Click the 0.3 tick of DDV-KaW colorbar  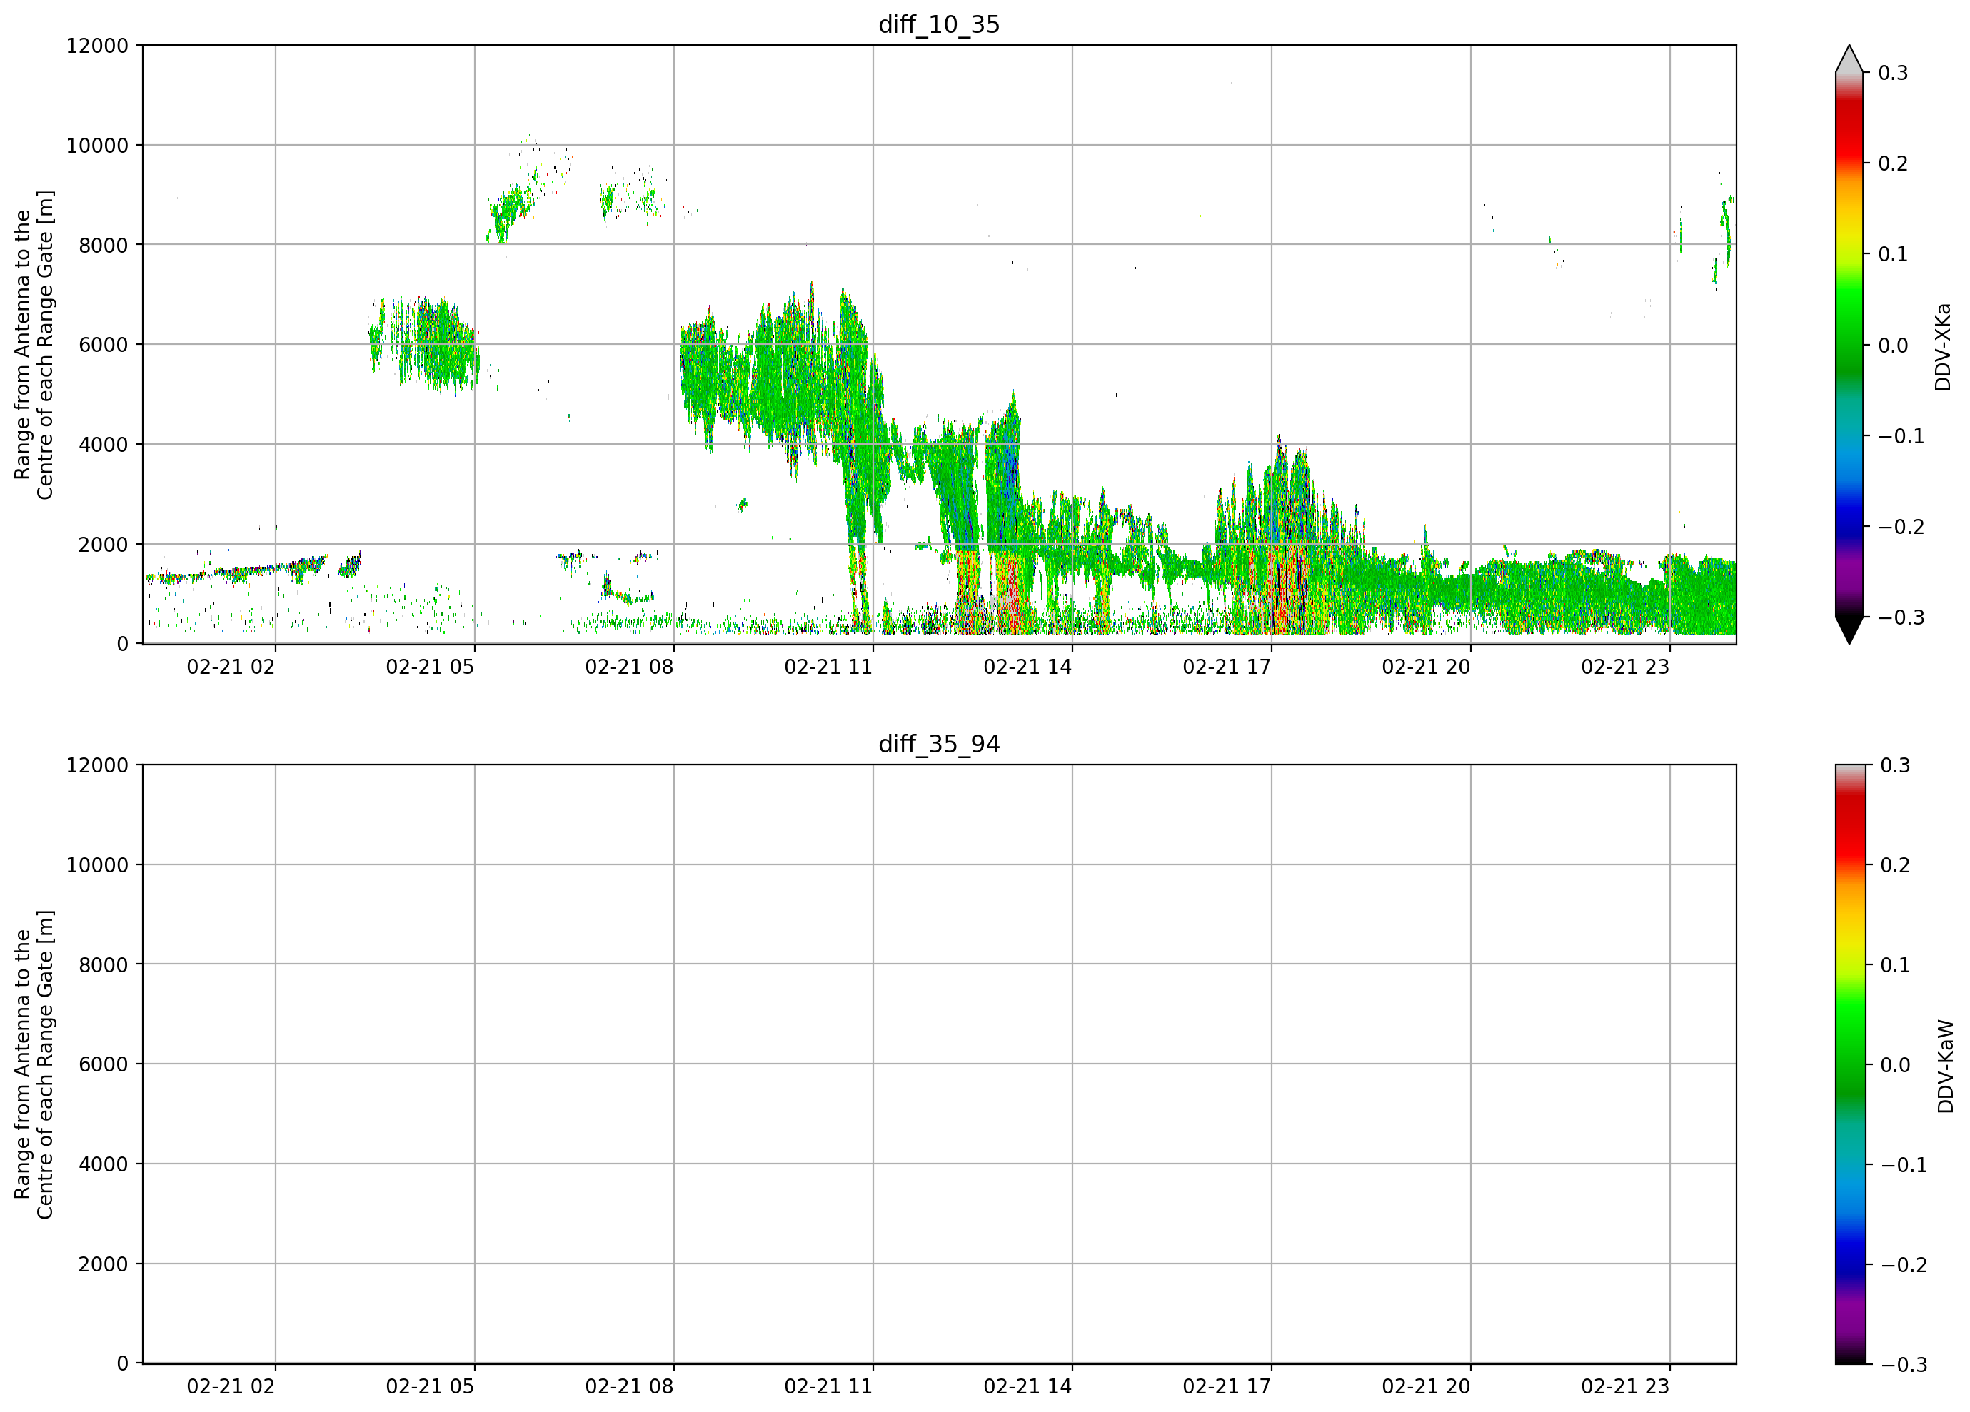(1895, 765)
